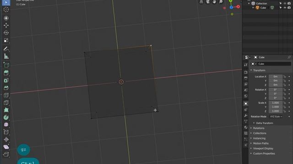The height and width of the screenshot is (164, 293).
Task: Switch perspective/orthographic view with grid icon
Action: [201, 2]
